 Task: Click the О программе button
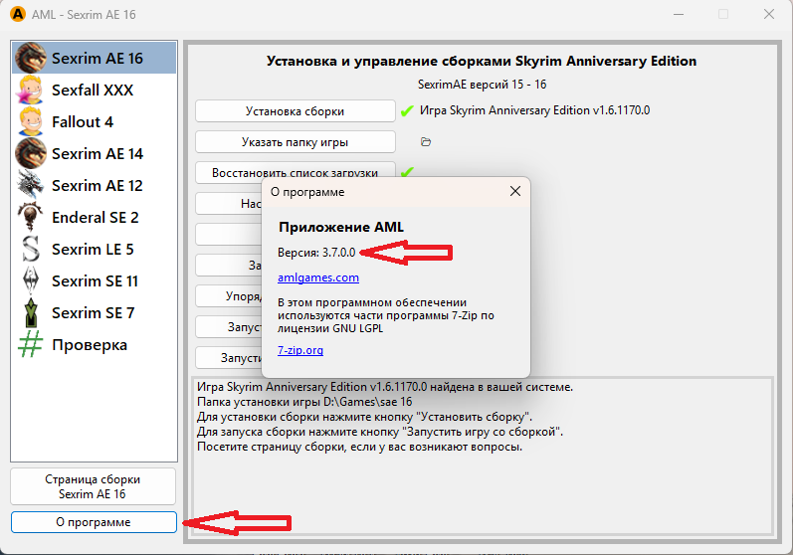point(93,522)
